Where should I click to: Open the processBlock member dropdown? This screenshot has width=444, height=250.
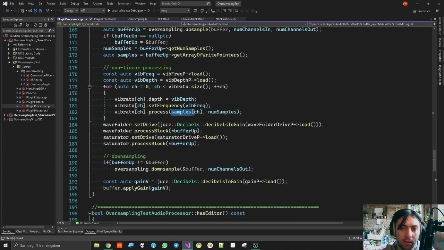pos(370,24)
